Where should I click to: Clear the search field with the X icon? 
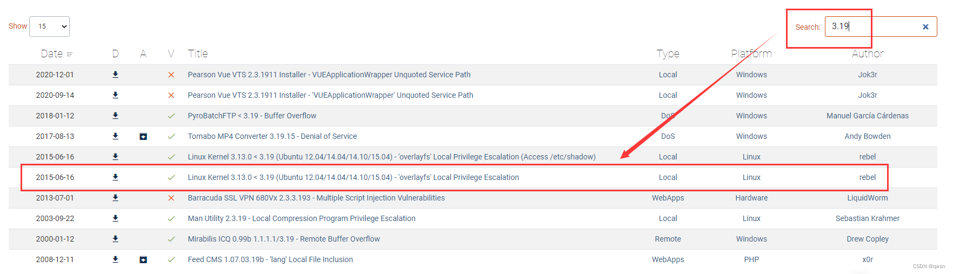coord(925,26)
